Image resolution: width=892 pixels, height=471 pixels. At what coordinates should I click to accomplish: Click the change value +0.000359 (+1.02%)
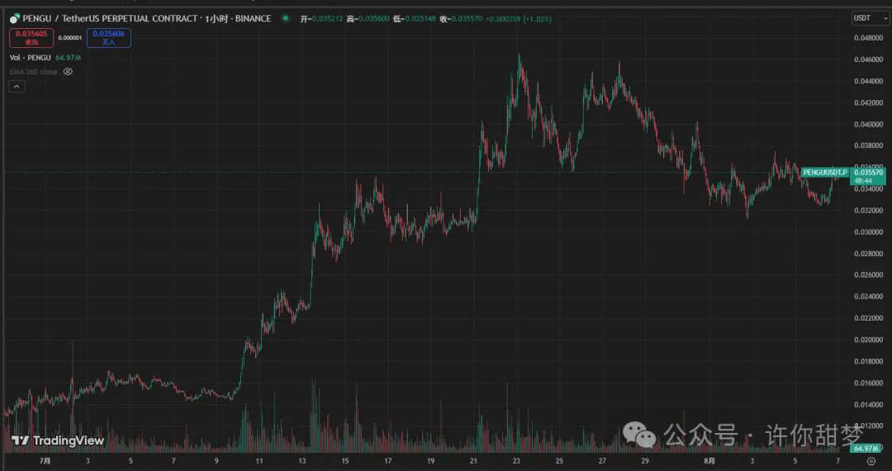(x=518, y=19)
